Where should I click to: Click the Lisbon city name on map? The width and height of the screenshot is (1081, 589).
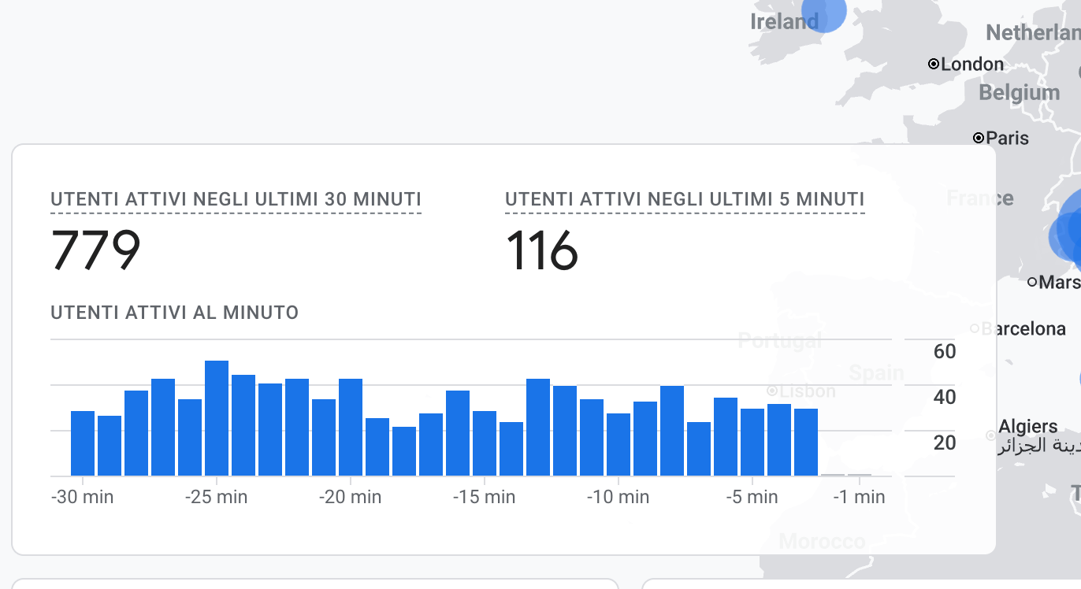[808, 391]
